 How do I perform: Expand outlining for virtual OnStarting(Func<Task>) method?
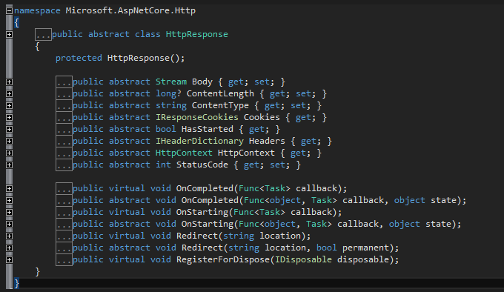coord(10,213)
